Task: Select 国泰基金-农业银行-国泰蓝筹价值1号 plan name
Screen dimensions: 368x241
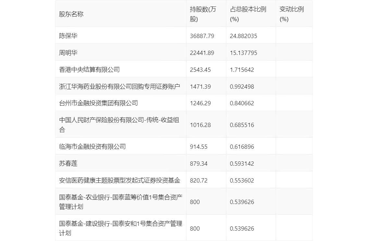Action: click(121, 202)
